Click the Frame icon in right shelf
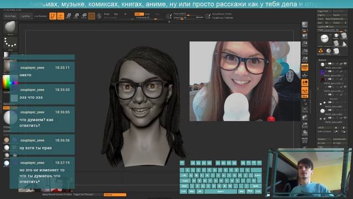 [x=305, y=110]
